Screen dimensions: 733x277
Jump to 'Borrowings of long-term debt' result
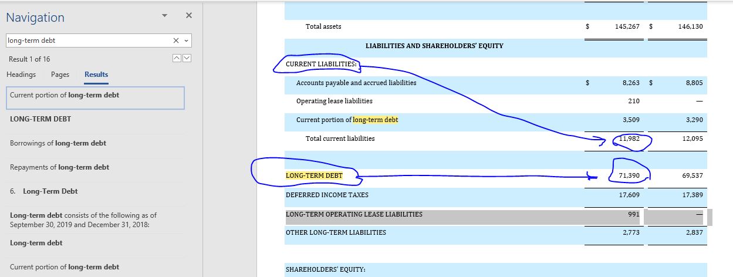pos(58,143)
